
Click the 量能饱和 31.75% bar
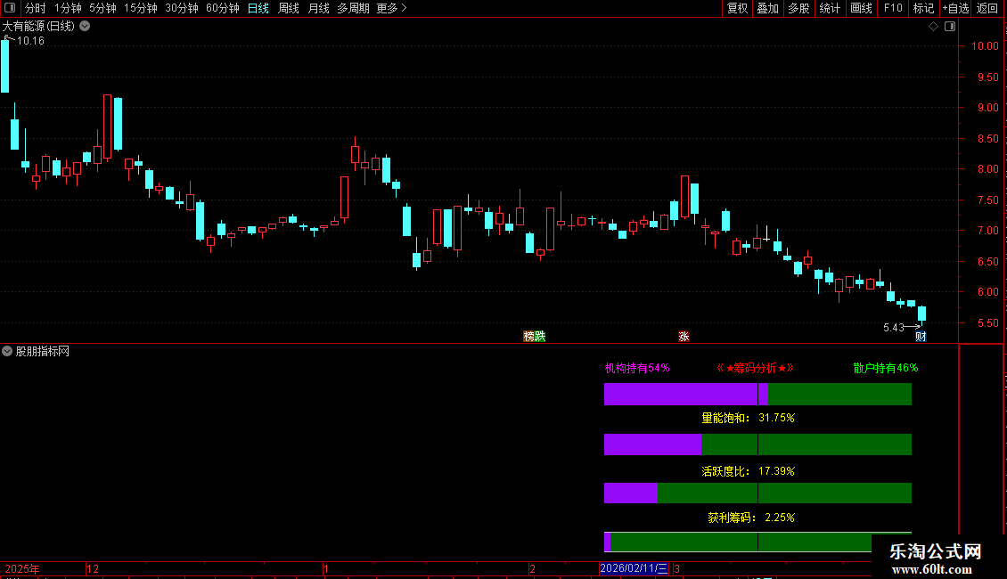pyautogui.click(x=757, y=444)
